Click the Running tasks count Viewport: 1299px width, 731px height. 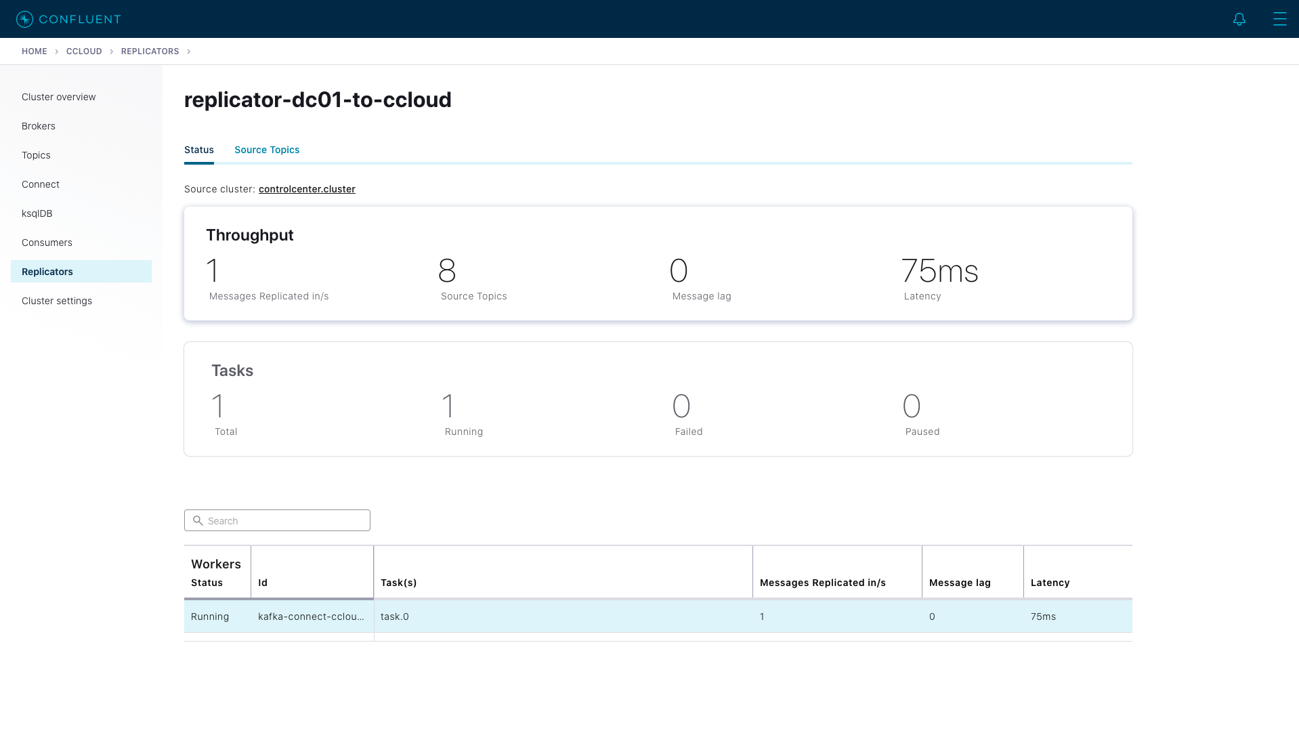pyautogui.click(x=463, y=415)
